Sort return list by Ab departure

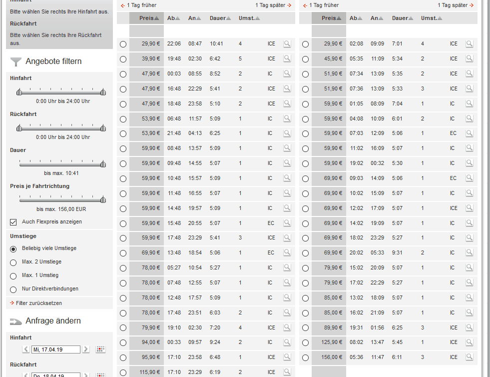coord(356,18)
